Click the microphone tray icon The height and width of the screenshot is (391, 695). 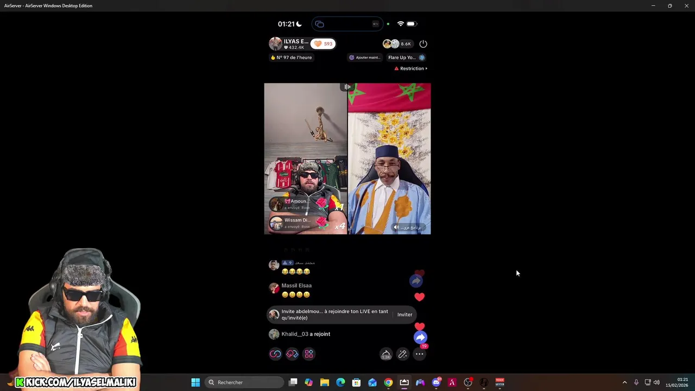636,382
